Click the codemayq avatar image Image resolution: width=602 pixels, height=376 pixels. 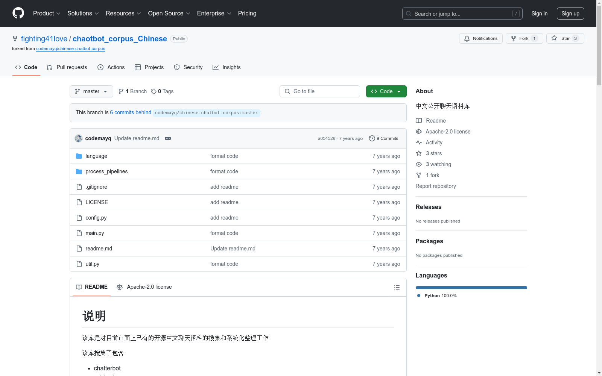(79, 138)
